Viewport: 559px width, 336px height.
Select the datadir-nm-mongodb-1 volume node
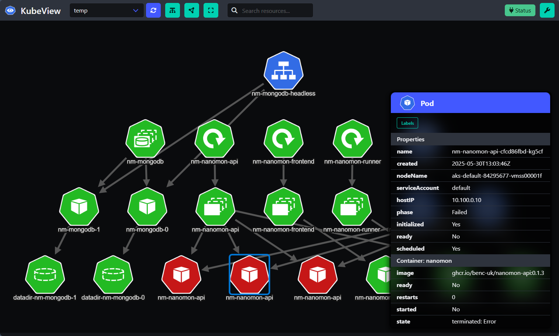click(x=45, y=275)
